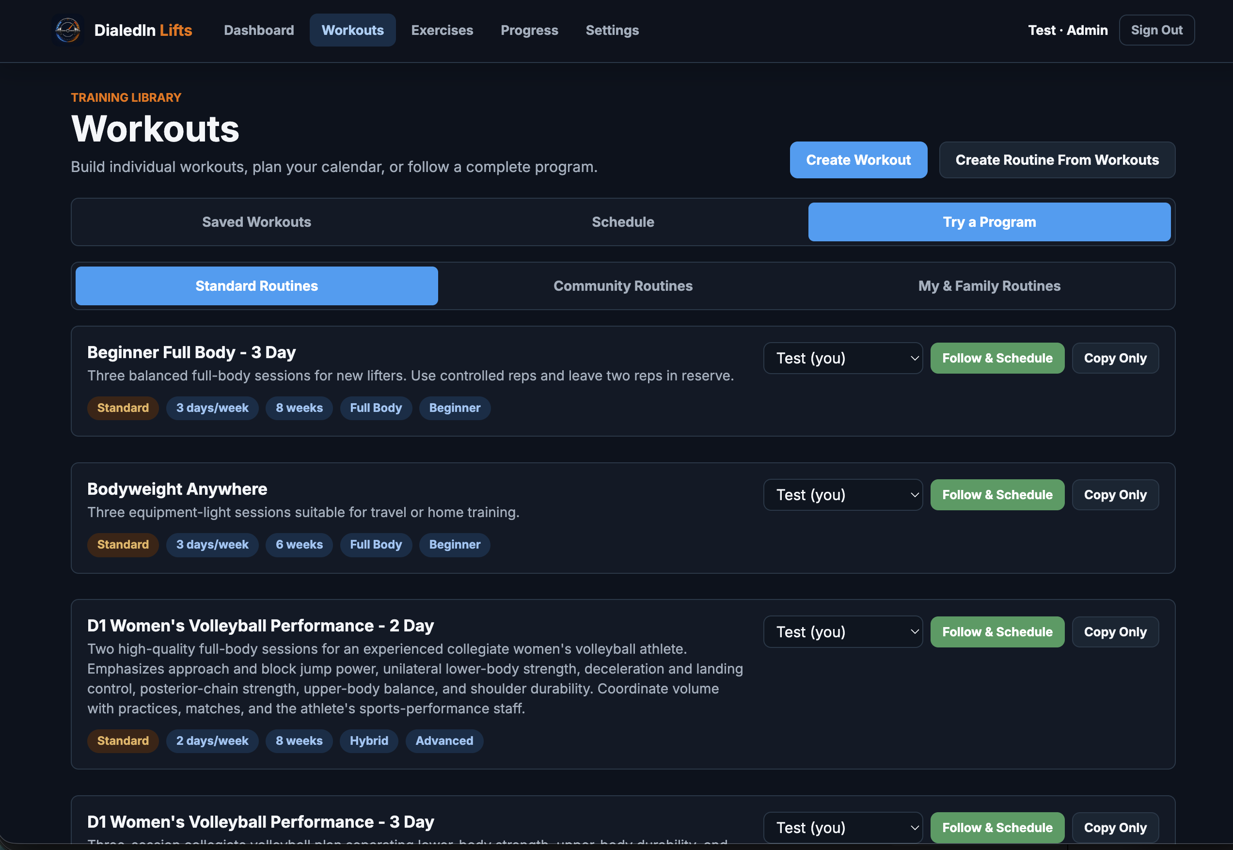Select the Standard Routines tab
1233x850 pixels.
pos(257,286)
